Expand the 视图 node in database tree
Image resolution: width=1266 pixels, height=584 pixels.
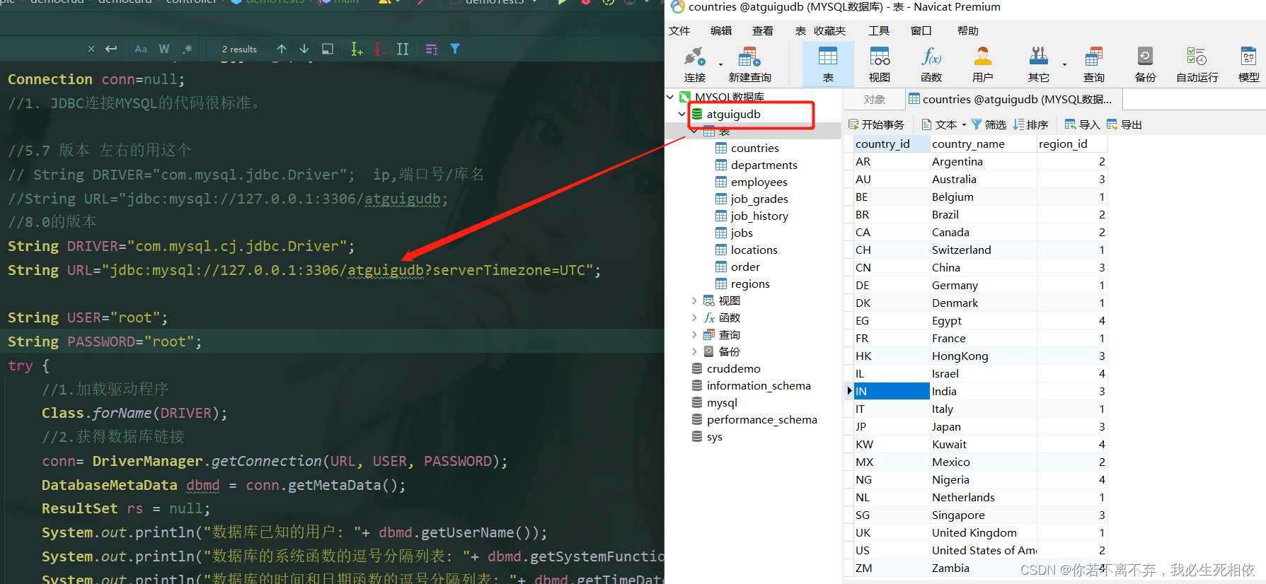(694, 300)
